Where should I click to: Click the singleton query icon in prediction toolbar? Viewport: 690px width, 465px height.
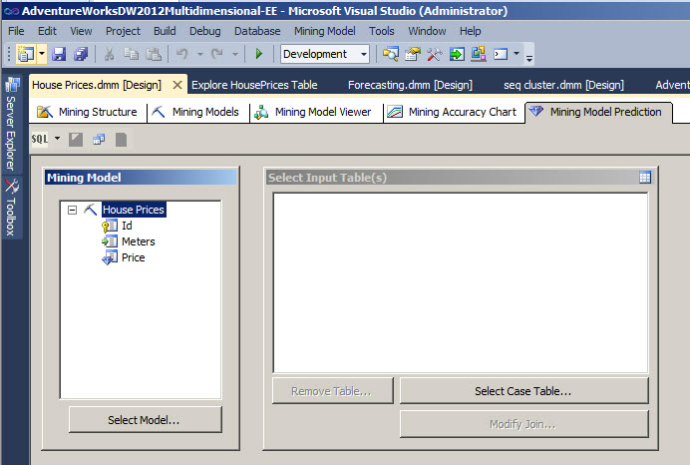tap(99, 140)
